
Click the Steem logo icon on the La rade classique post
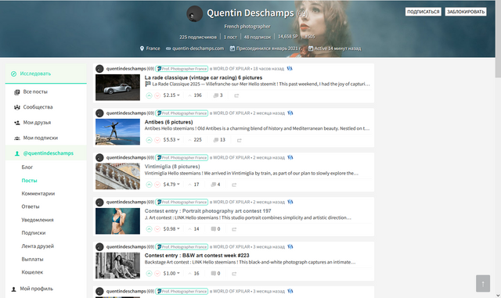(x=290, y=68)
